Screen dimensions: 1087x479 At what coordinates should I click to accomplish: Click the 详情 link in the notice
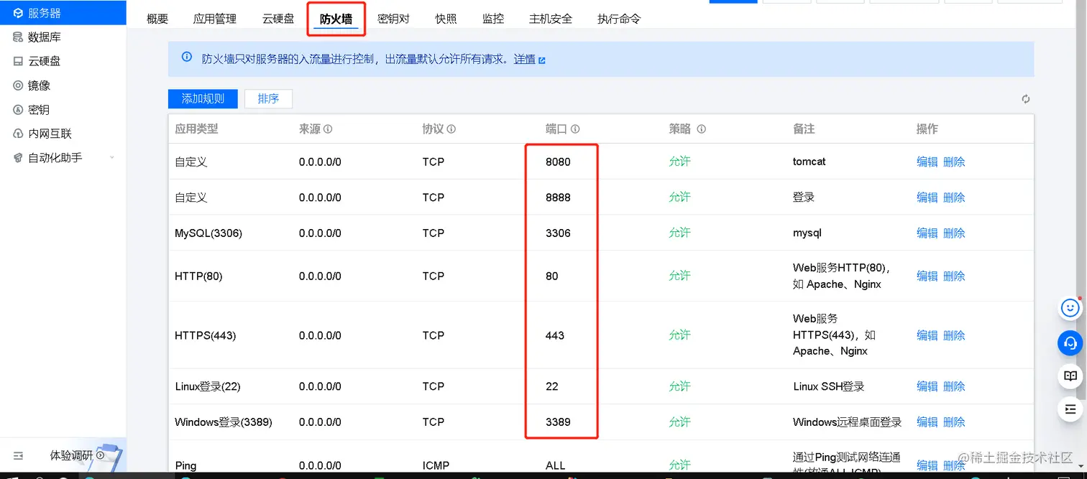click(525, 59)
